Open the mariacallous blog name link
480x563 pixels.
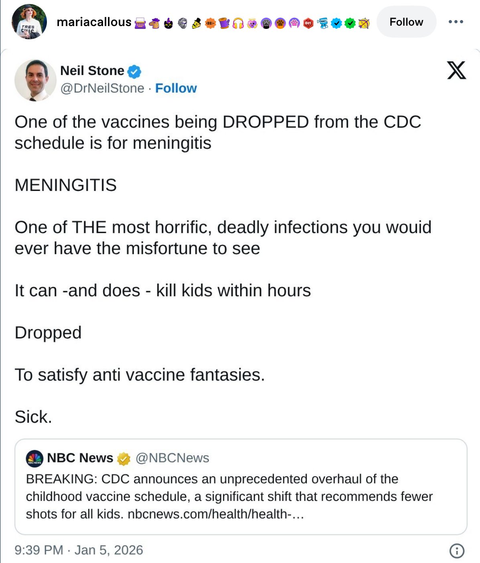94,22
